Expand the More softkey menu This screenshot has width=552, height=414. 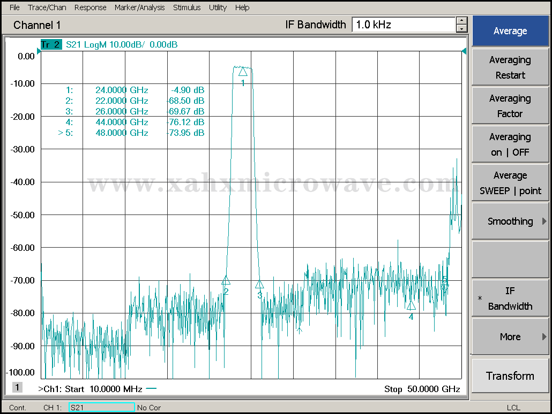pos(510,337)
